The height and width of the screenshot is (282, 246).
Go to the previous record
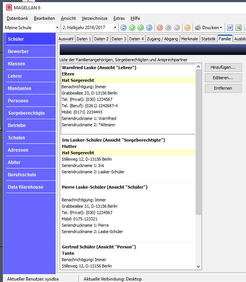click(x=132, y=28)
